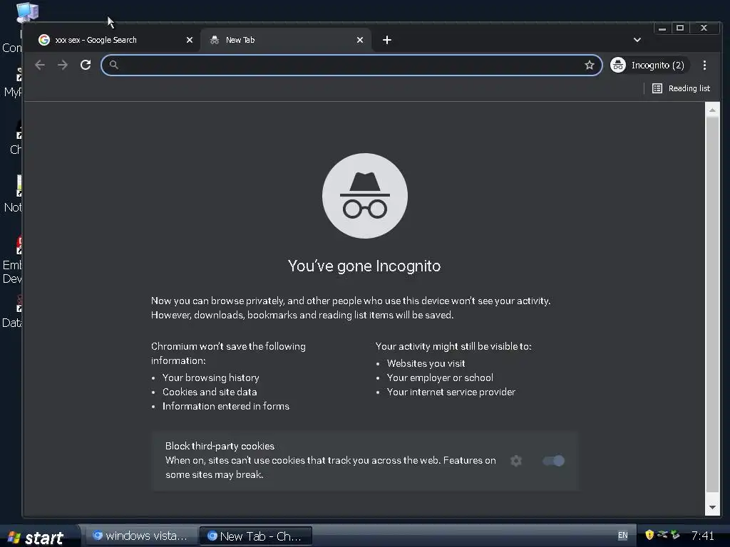The image size is (730, 547).
Task: Click the 'You've gone Incognito' heading
Action: point(364,266)
